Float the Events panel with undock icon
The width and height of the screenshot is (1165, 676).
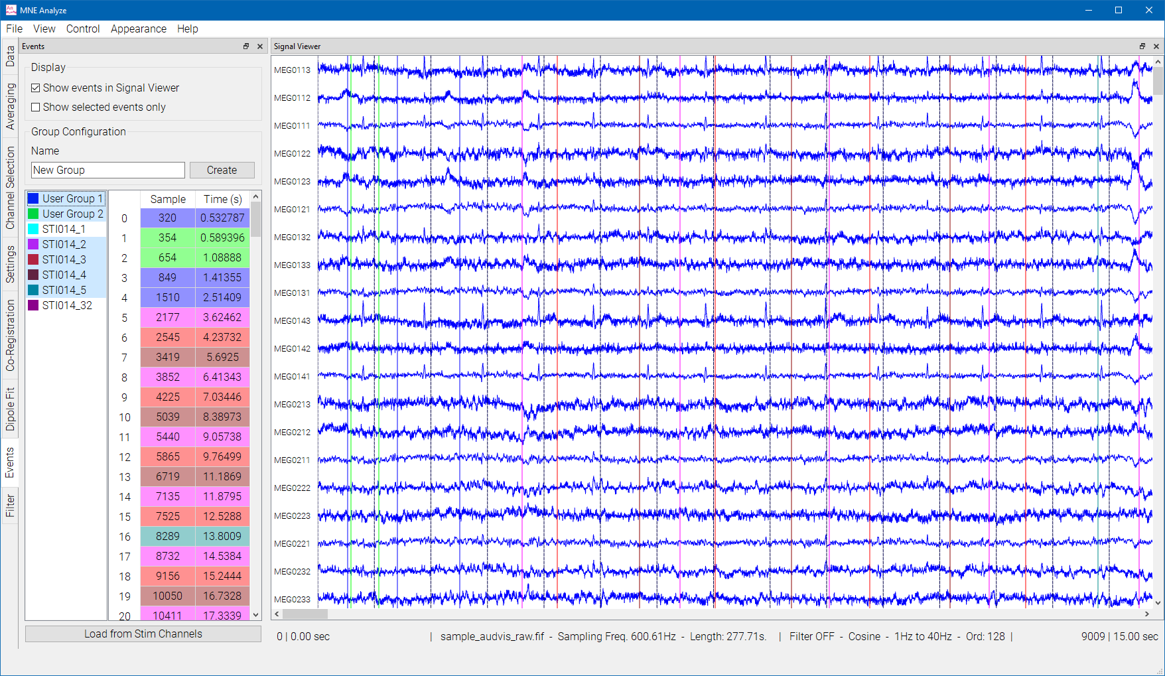click(246, 46)
